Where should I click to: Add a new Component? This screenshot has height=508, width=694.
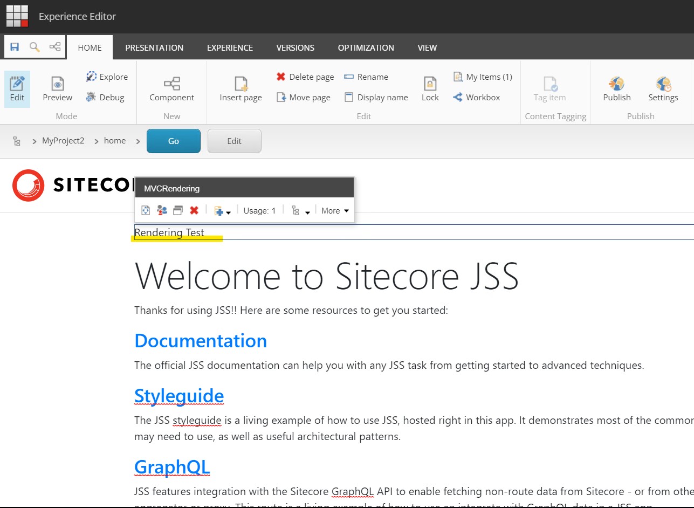click(x=172, y=89)
